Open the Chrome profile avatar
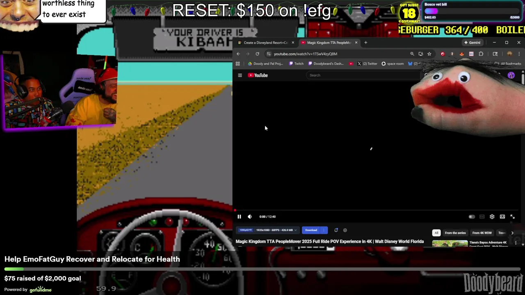The width and height of the screenshot is (525, 295). 509,54
